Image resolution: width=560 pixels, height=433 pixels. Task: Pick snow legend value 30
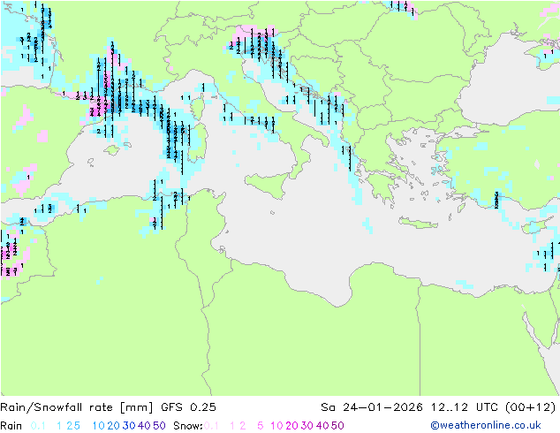[x=307, y=426]
